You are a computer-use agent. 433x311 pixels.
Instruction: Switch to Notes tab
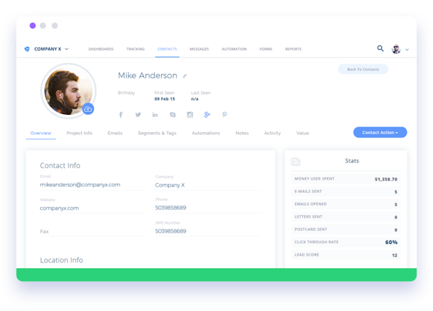[242, 133]
